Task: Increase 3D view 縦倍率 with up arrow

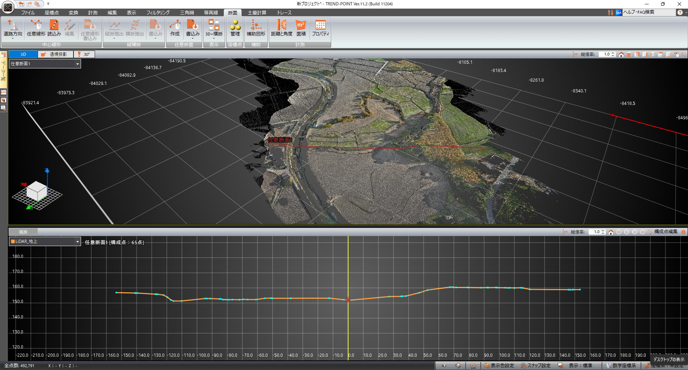Action: click(x=613, y=53)
